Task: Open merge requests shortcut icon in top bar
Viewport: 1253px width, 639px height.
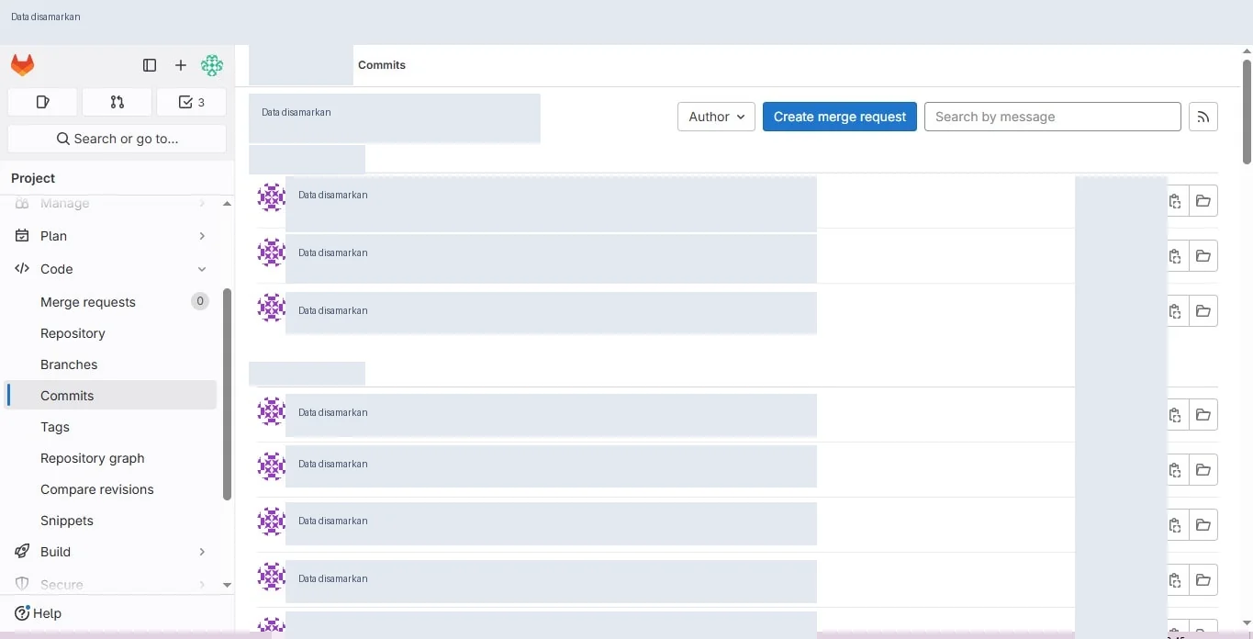Action: [x=117, y=102]
